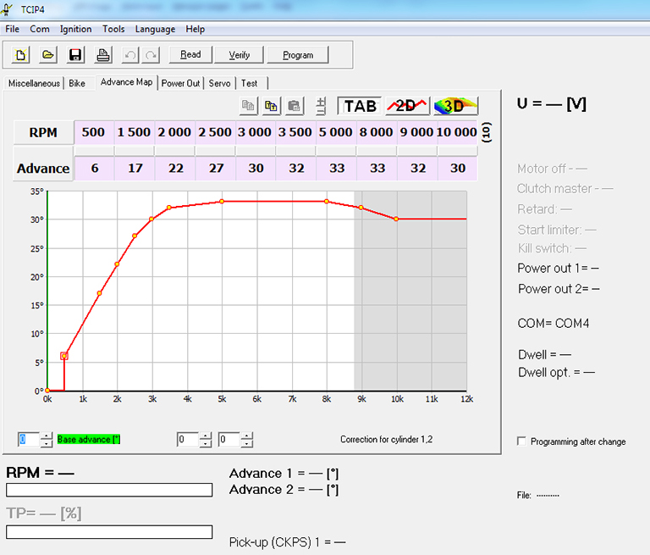Click the selected graph point at 500 RPM
Screen dimensions: 650x555
[x=64, y=356]
